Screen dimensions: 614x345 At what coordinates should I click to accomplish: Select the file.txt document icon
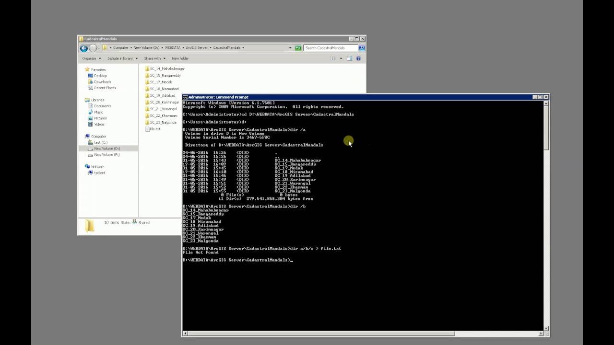(x=147, y=129)
